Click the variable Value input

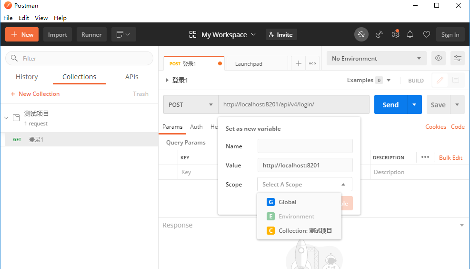point(305,165)
